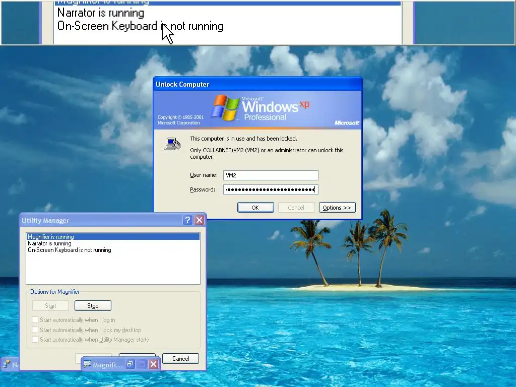Click 'This computer is in use' message text
Viewport: 516px width, 387px height.
[243, 139]
